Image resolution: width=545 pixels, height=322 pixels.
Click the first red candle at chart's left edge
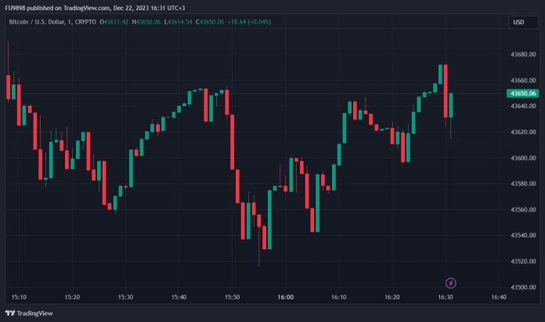point(8,86)
